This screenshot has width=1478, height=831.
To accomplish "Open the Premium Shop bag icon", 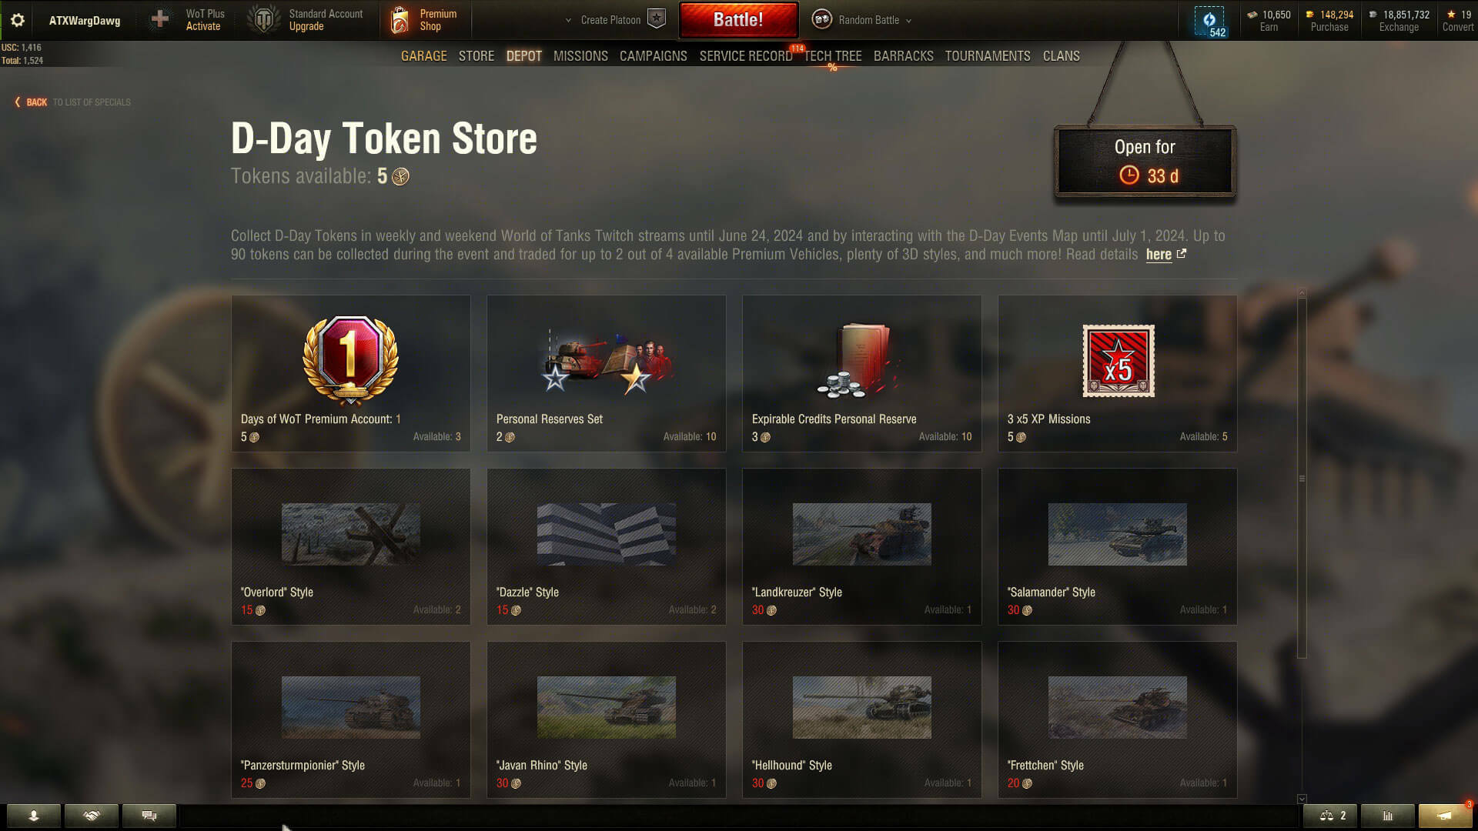I will pyautogui.click(x=400, y=20).
